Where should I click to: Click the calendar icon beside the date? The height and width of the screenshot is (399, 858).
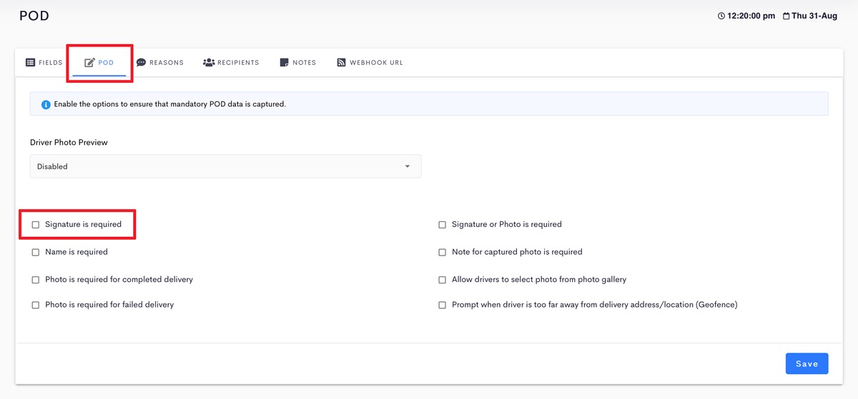[786, 16]
